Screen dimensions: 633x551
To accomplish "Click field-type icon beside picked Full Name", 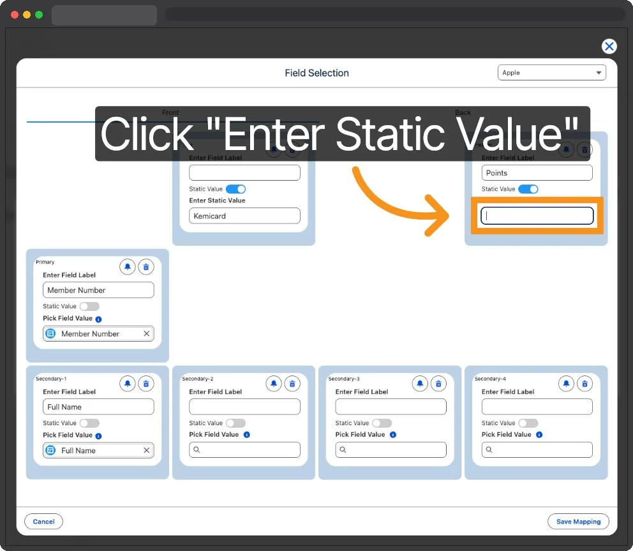I will click(x=50, y=450).
